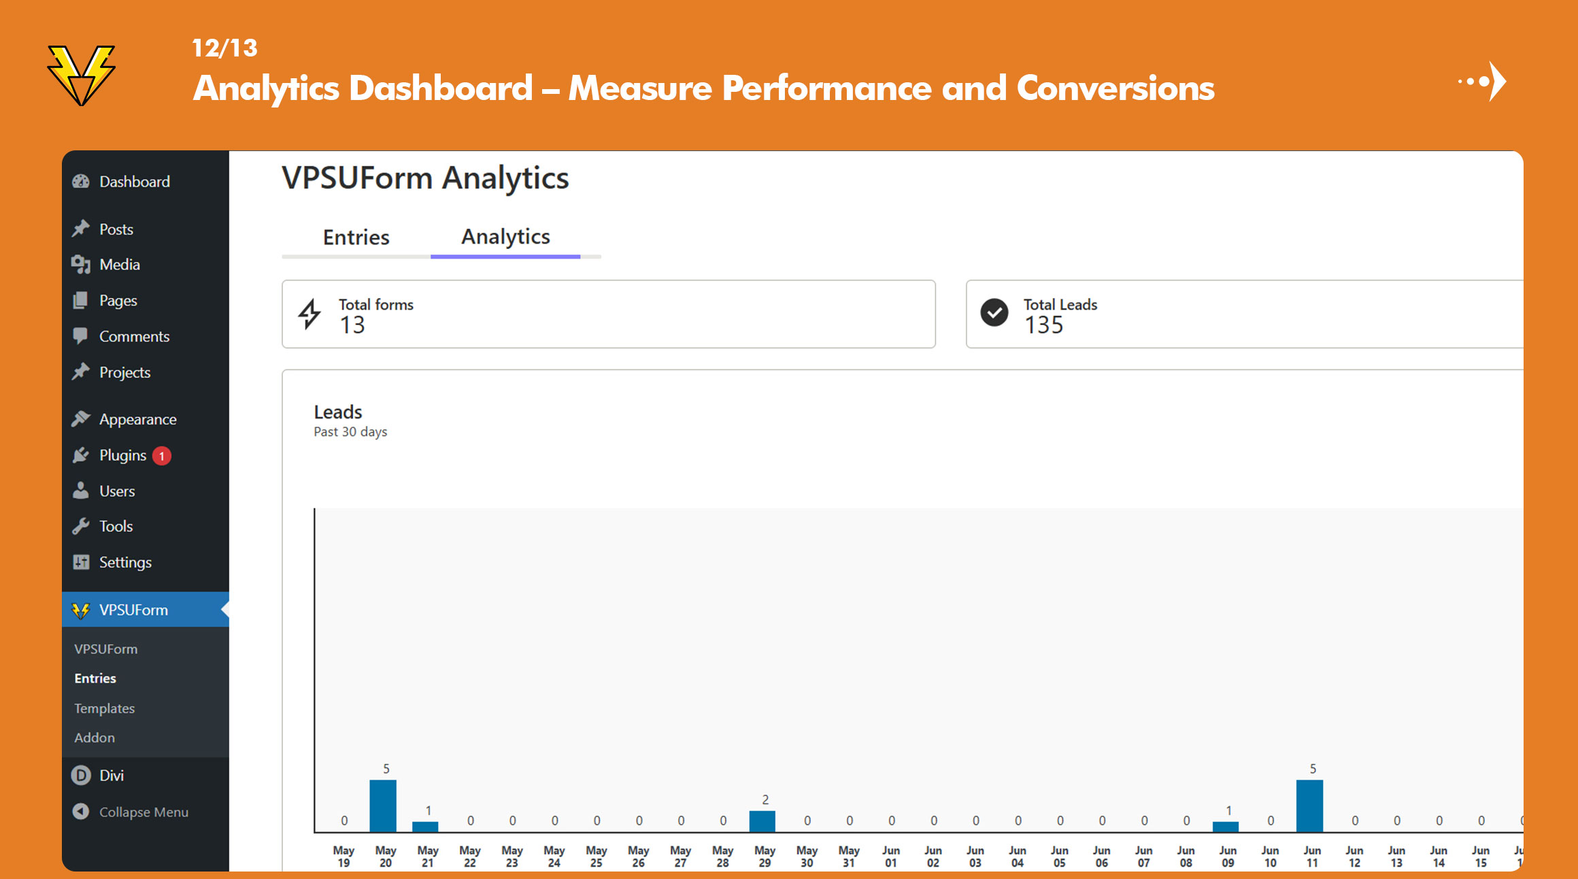Click the Dashboard gauge icon
This screenshot has height=879, width=1578.
pos(81,182)
